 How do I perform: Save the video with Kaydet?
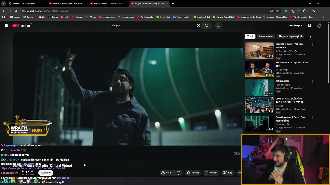coord(211,173)
